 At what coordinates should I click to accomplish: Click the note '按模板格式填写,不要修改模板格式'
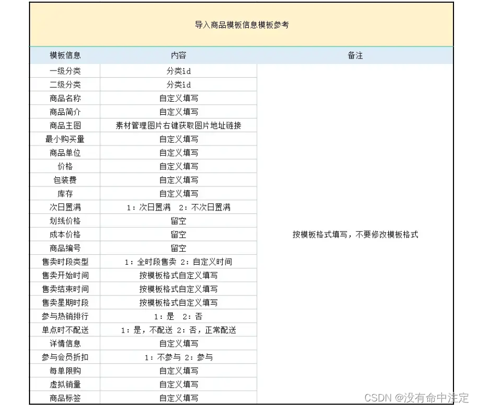(x=356, y=235)
